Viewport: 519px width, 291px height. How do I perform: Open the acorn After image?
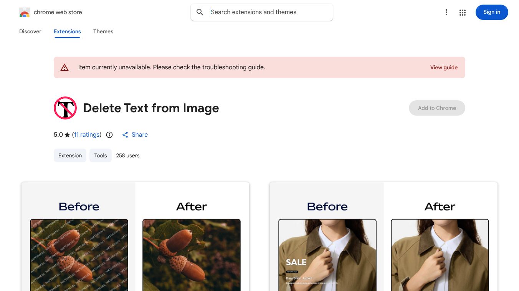192,255
